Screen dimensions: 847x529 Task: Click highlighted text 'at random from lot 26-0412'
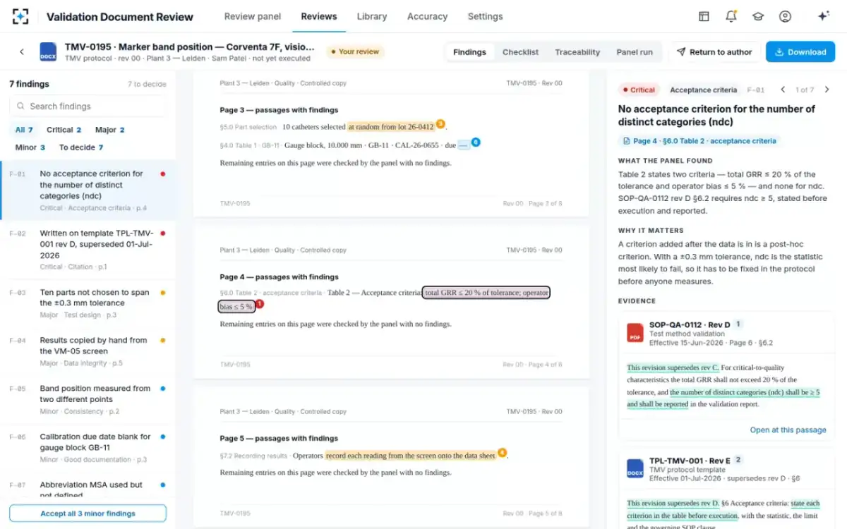click(x=391, y=127)
